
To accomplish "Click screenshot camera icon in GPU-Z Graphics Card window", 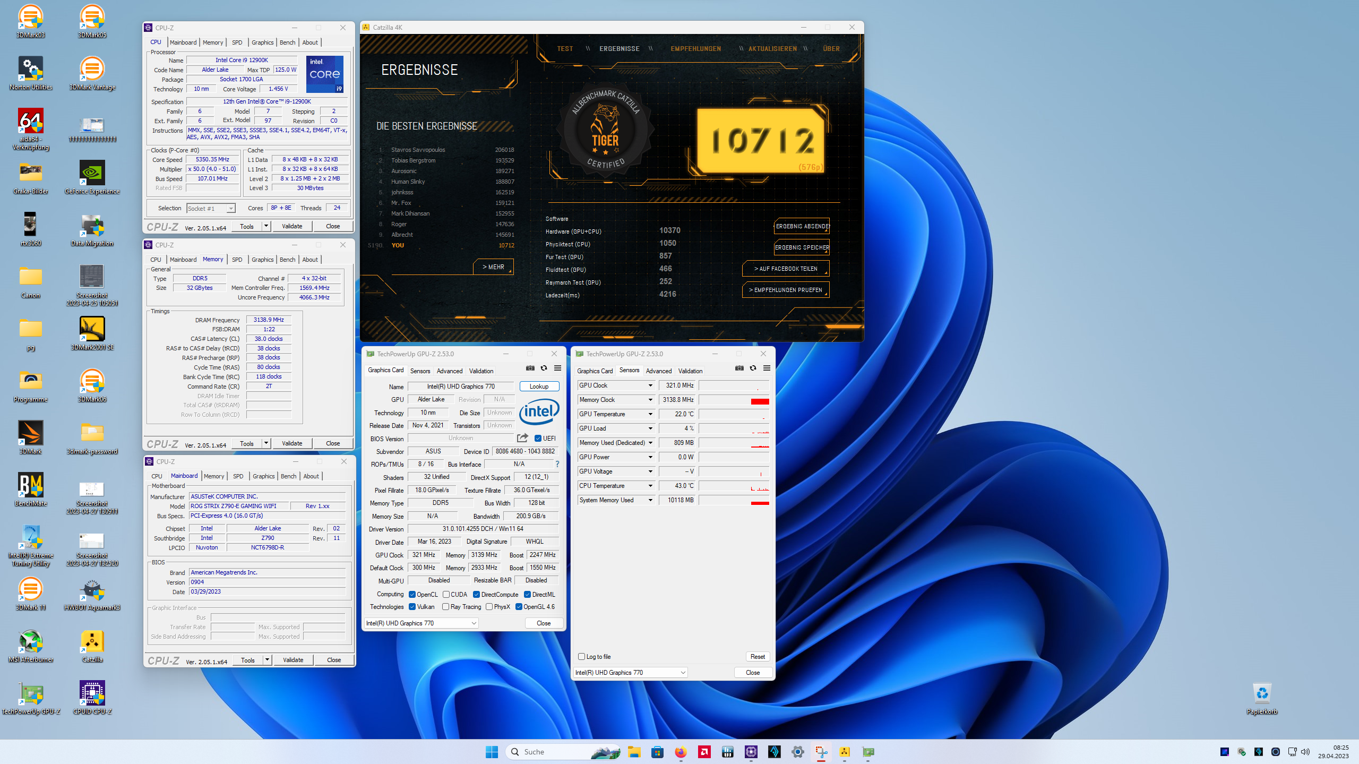I will (x=530, y=368).
